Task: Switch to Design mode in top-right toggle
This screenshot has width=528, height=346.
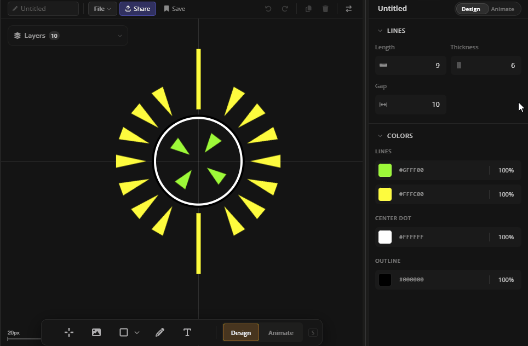Action: click(x=471, y=9)
